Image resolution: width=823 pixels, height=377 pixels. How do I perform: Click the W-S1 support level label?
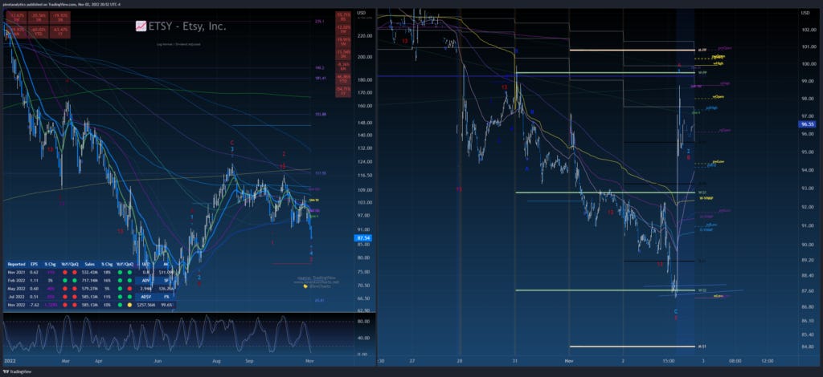[x=702, y=193]
